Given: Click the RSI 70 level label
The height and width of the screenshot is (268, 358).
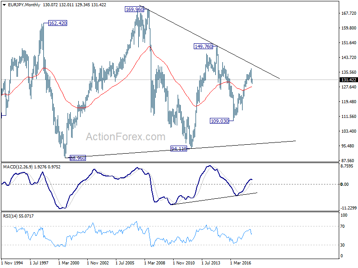Looking at the screenshot, I should click(342, 226).
